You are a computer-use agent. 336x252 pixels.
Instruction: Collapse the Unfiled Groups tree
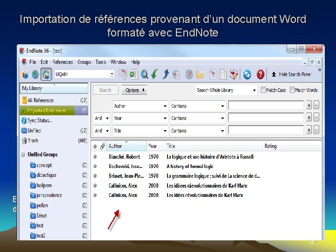(x=23, y=154)
